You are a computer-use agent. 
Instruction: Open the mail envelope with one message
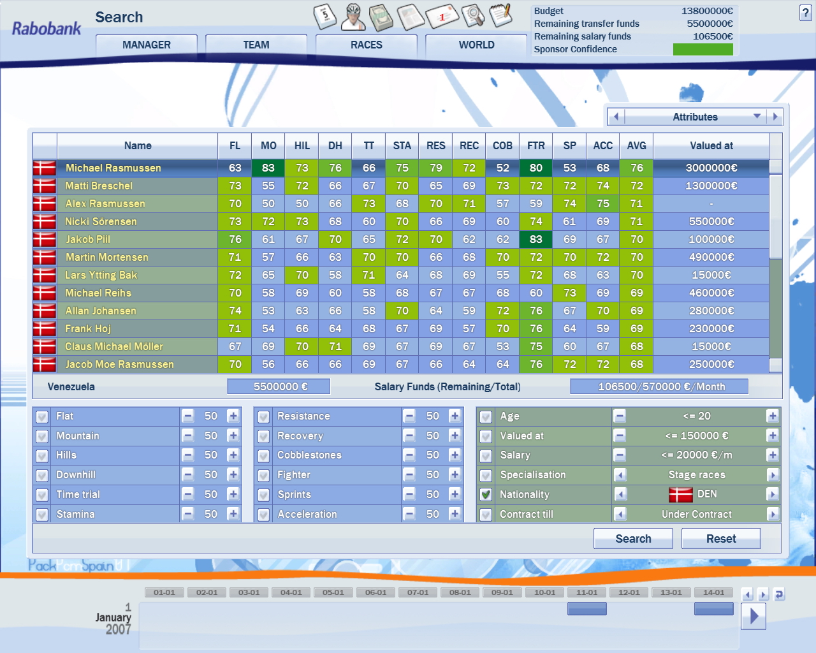442,17
